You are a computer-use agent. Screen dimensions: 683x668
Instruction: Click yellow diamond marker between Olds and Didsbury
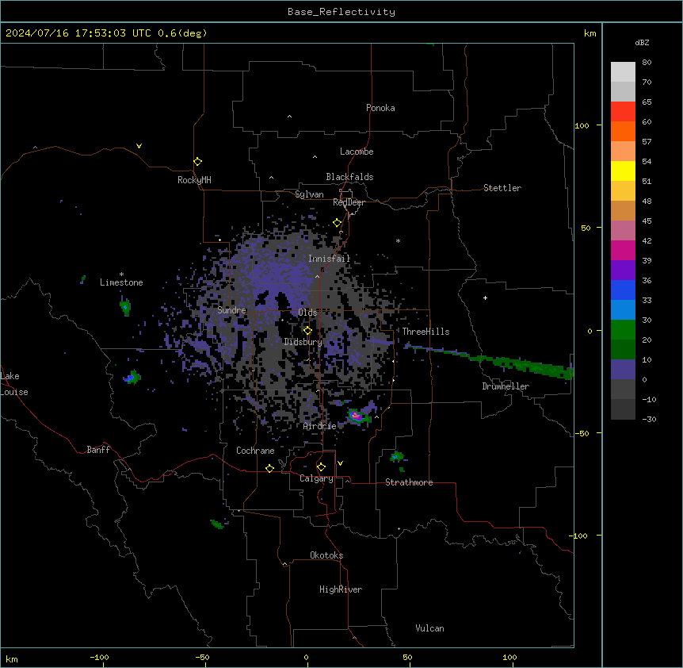[x=307, y=331]
